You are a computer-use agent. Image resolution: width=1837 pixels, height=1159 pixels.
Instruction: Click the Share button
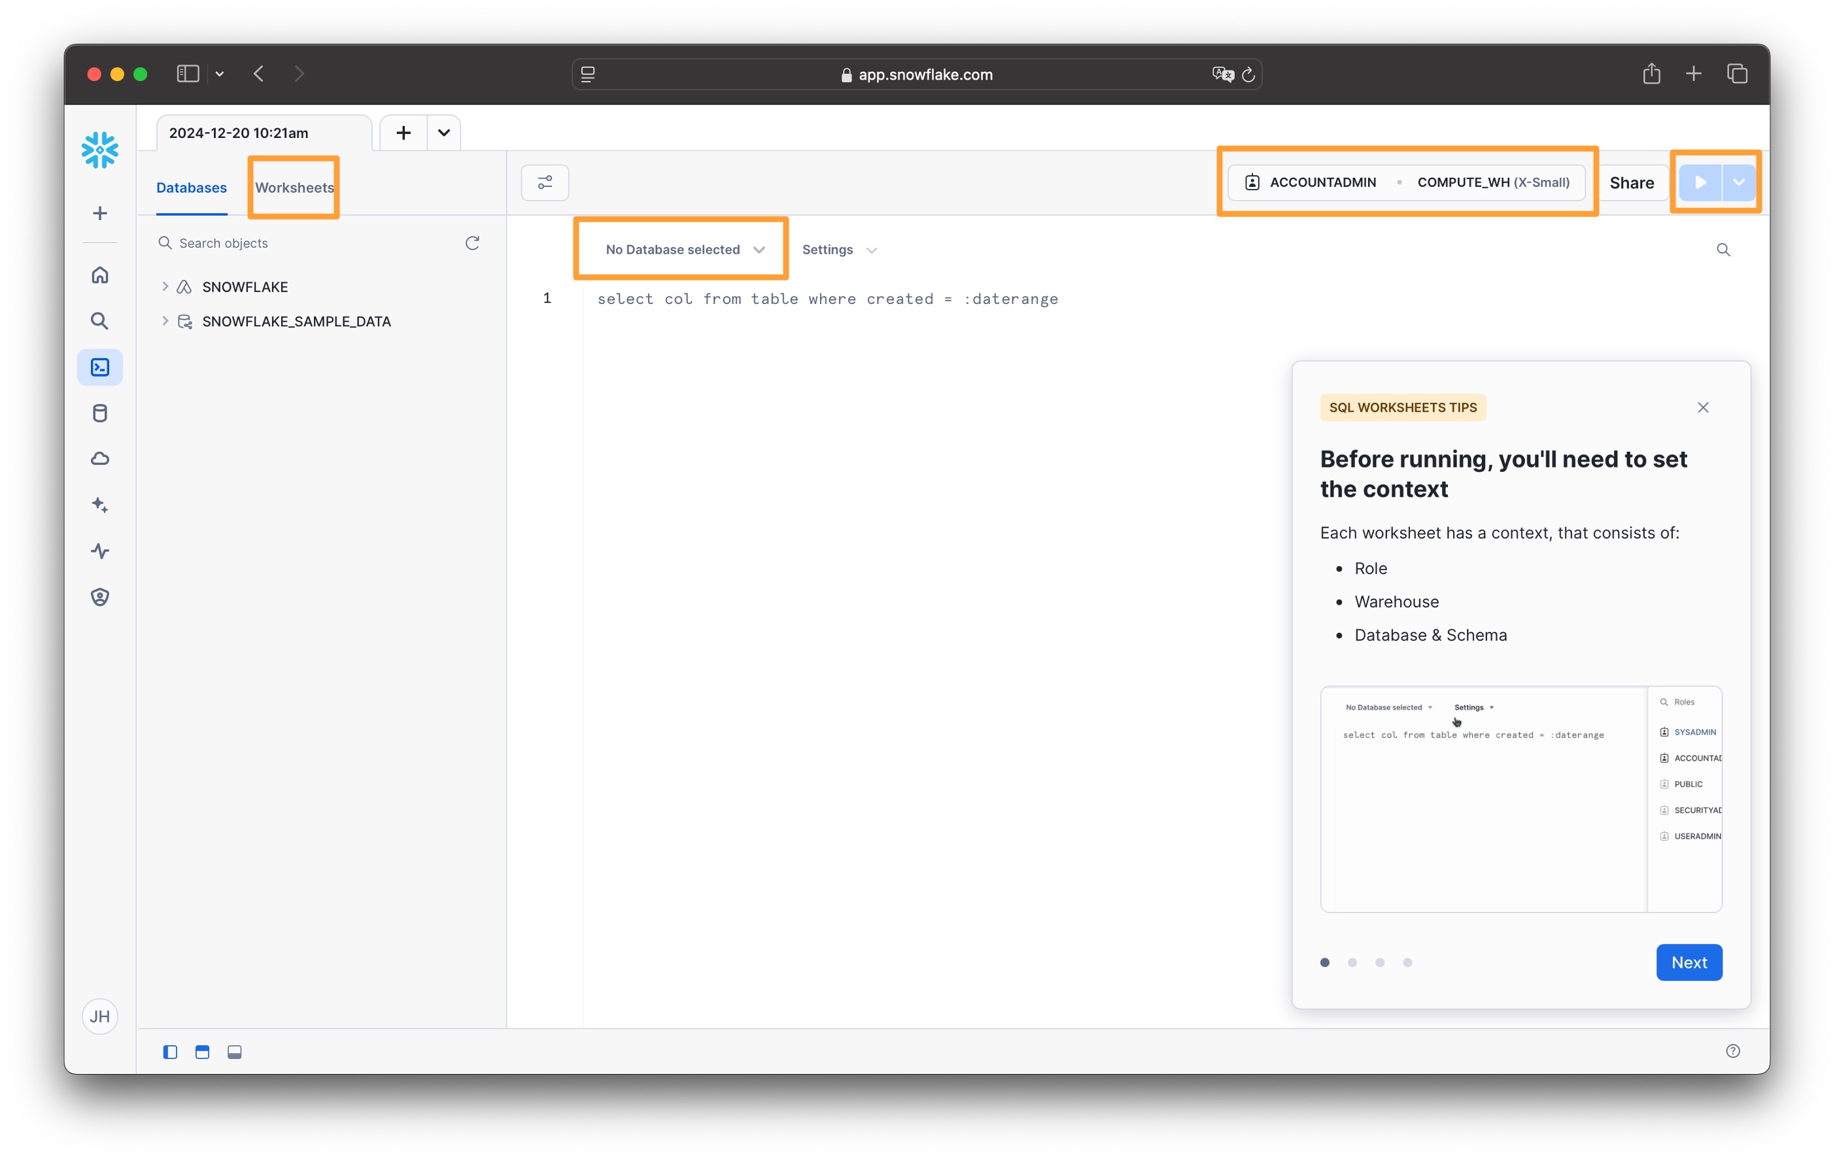coord(1631,182)
